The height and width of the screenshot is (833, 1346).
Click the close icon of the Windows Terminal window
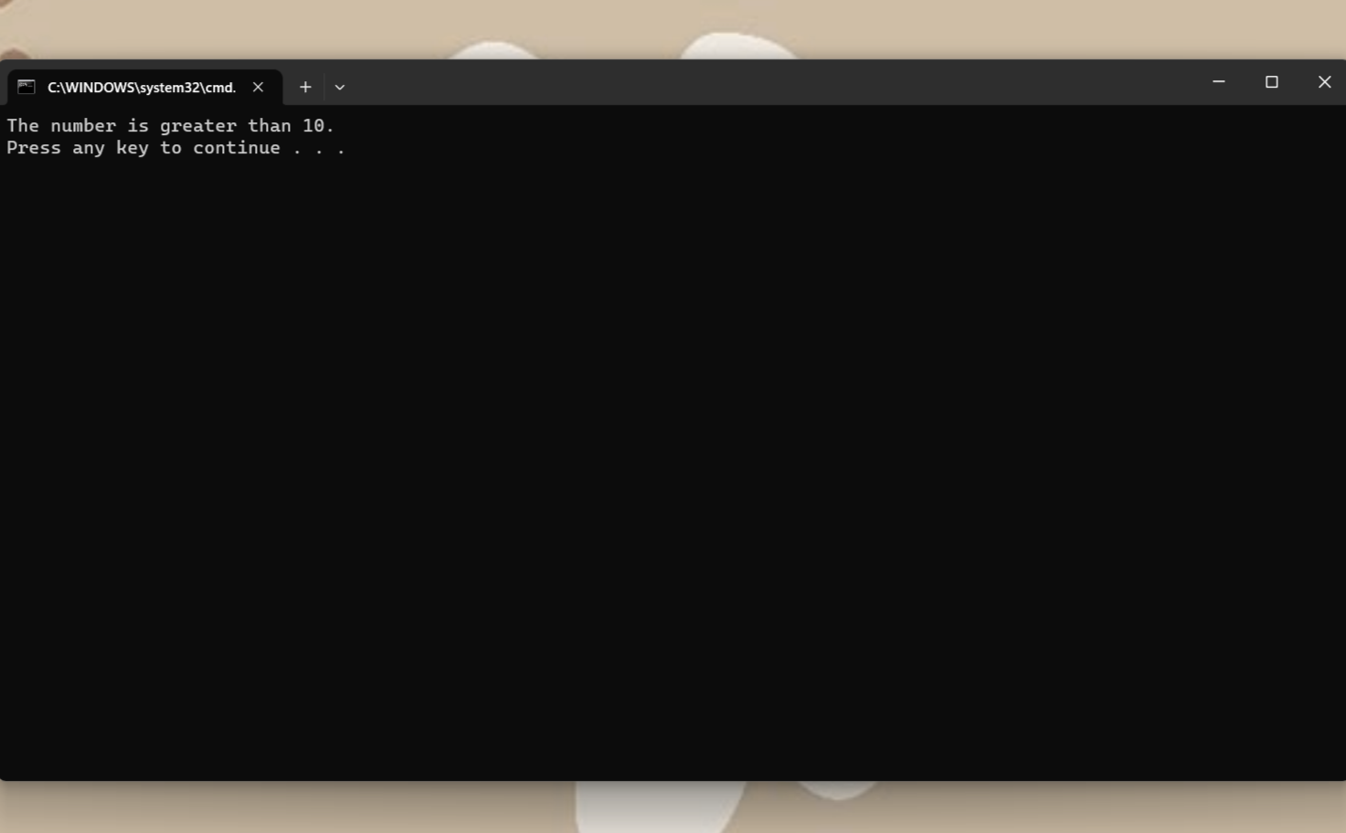[x=1324, y=81]
